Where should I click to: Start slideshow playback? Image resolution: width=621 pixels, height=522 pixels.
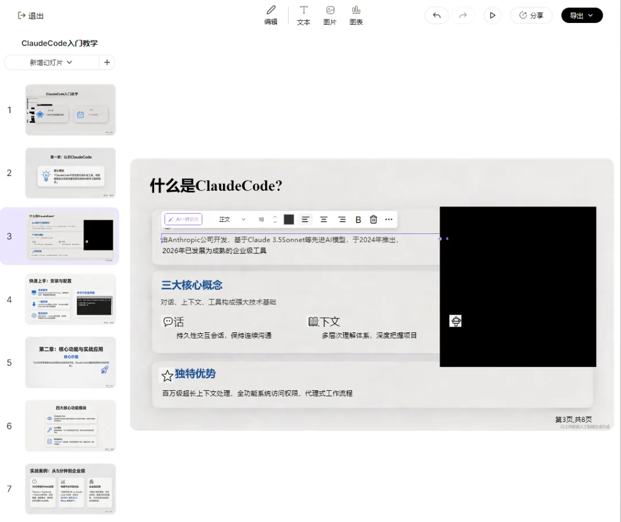click(x=492, y=16)
